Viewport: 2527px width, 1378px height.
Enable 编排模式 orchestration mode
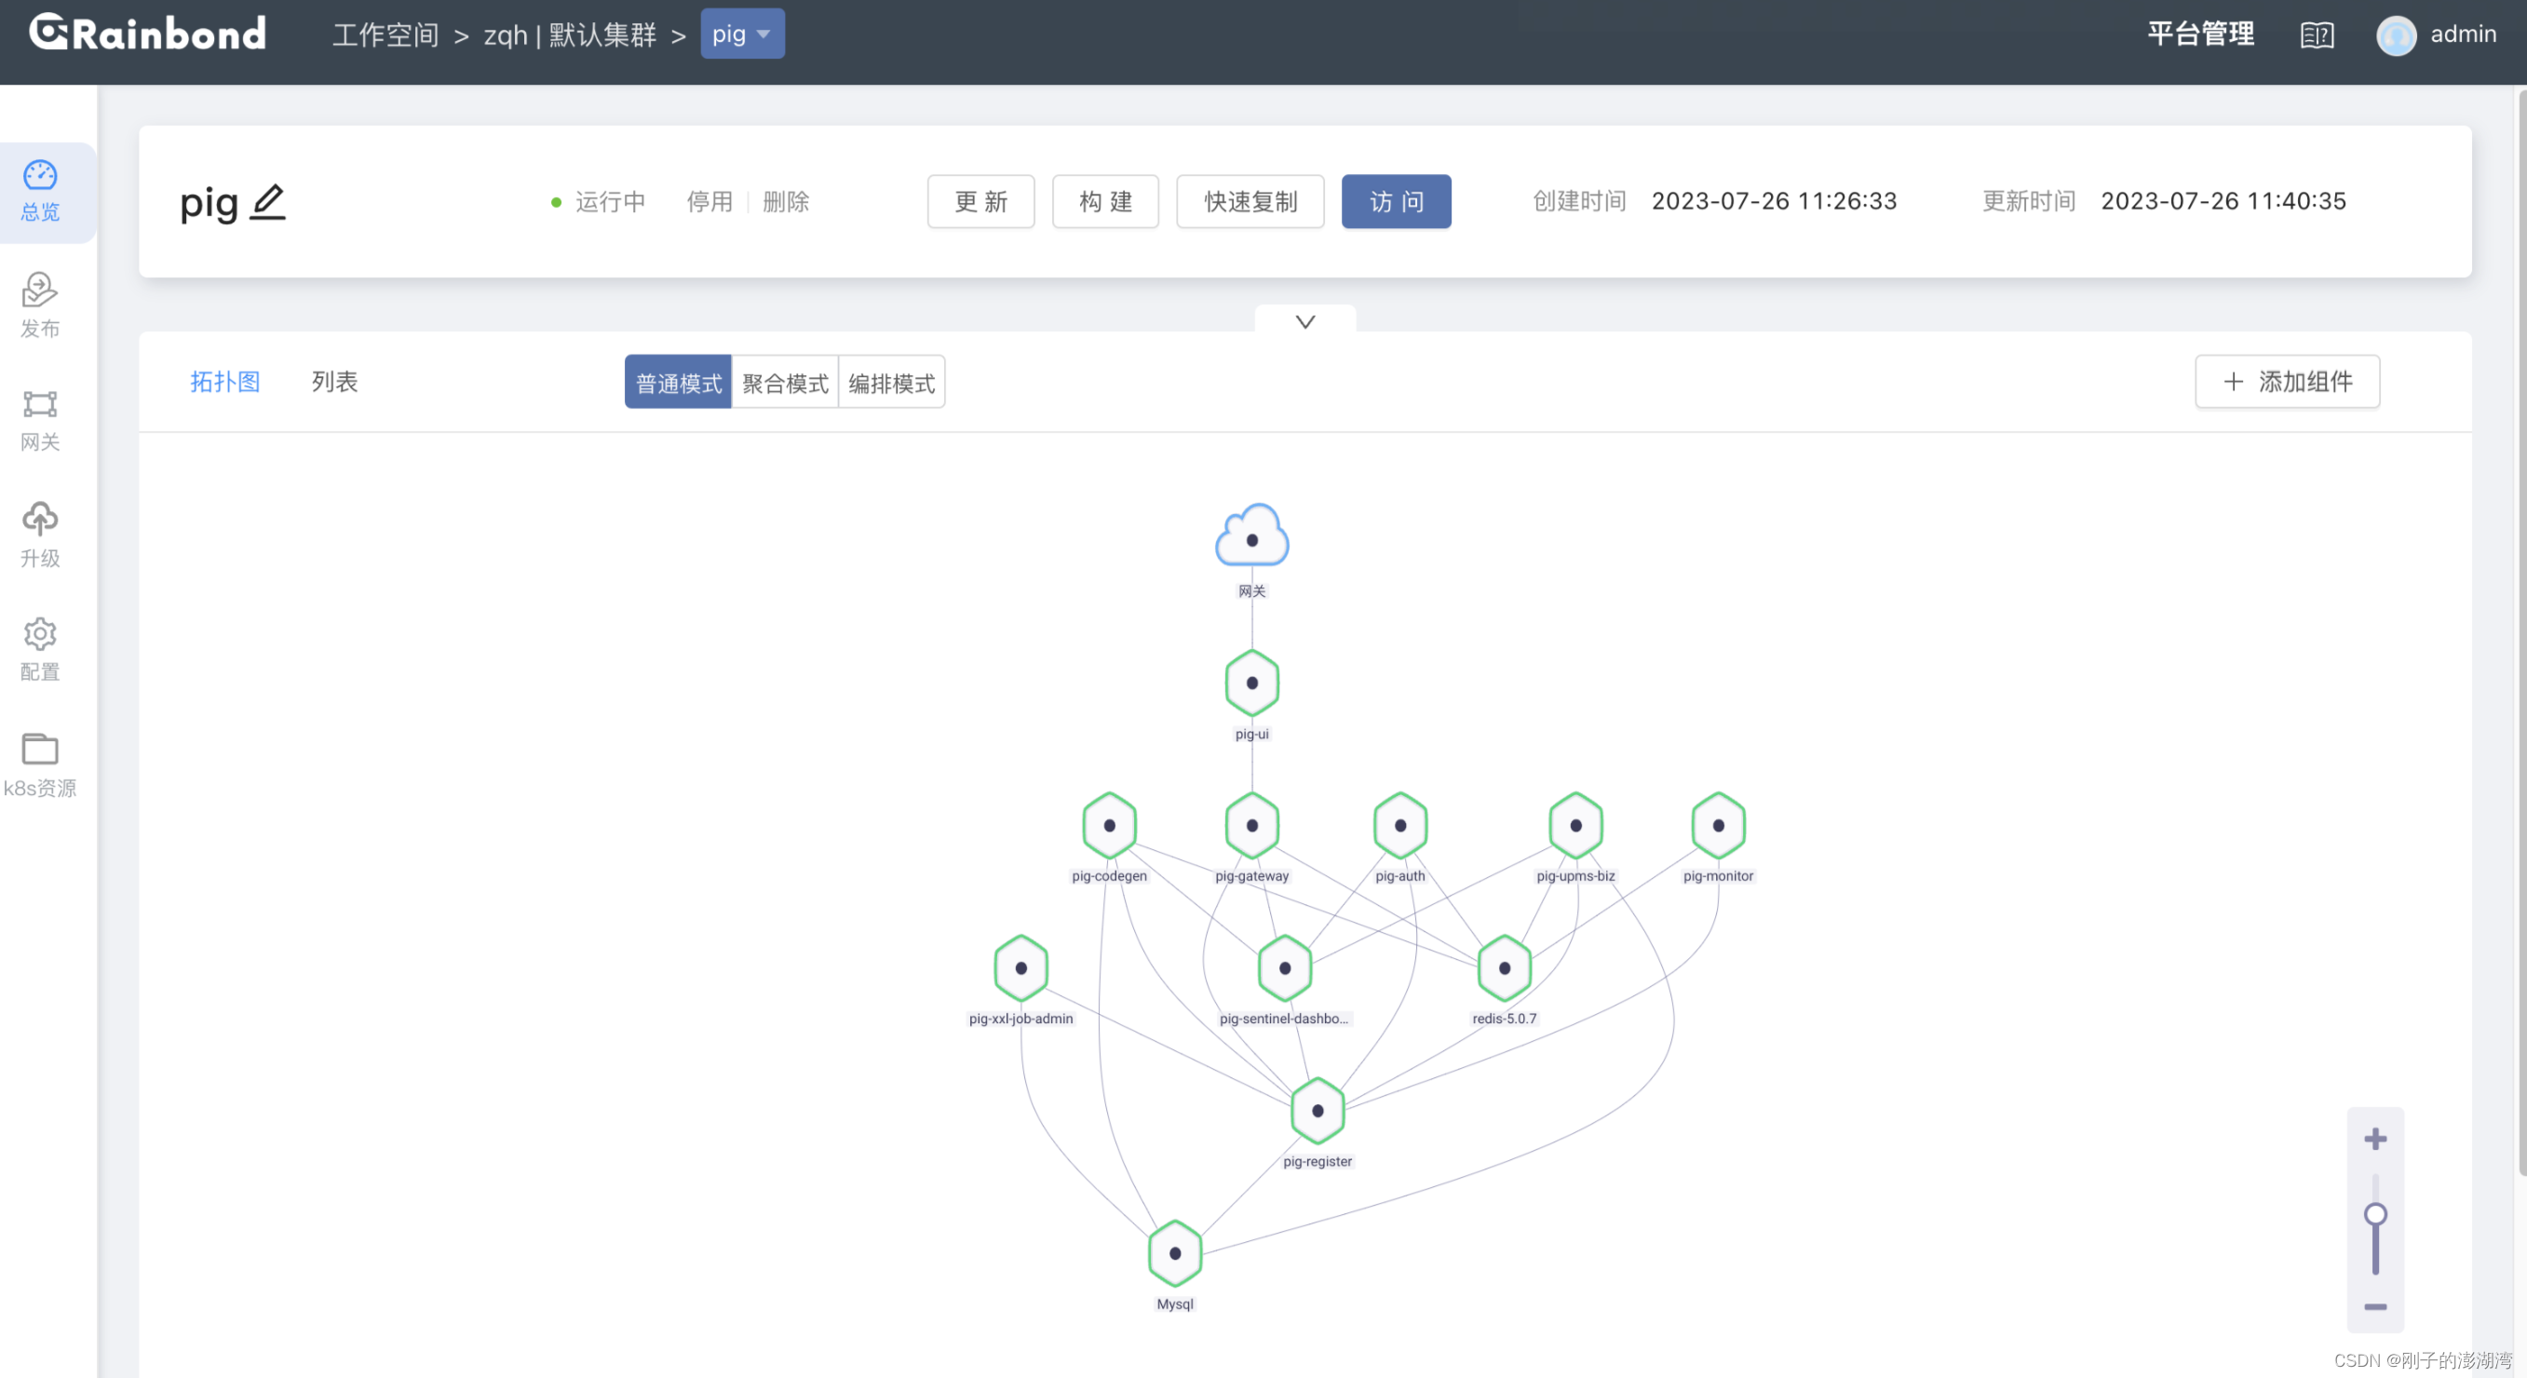(x=891, y=382)
